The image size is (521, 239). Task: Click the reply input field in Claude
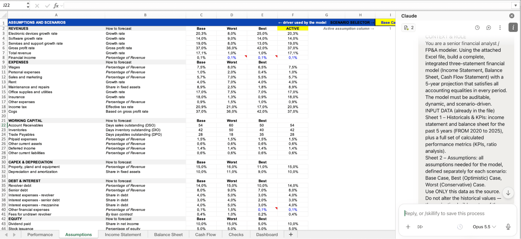tap(457, 214)
